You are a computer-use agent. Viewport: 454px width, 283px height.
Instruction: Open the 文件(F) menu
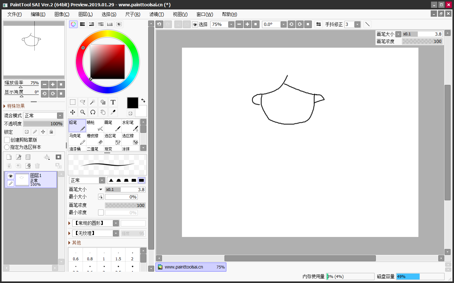[15, 14]
